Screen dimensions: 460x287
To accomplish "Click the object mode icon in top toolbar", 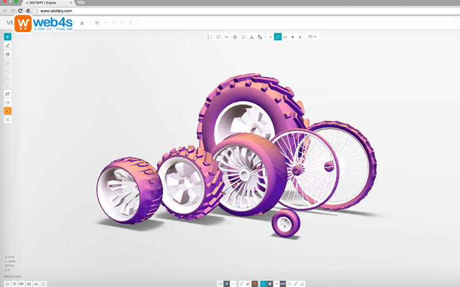I will click(300, 37).
